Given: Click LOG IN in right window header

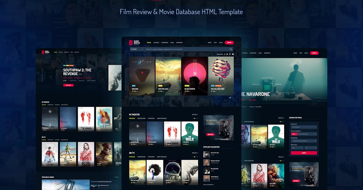Looking at the screenshot, I should [x=306, y=53].
